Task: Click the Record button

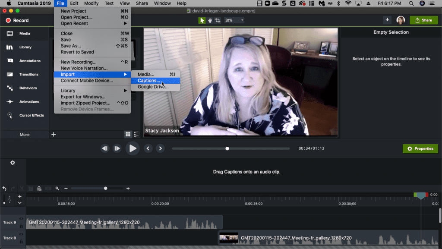Action: pyautogui.click(x=17, y=20)
